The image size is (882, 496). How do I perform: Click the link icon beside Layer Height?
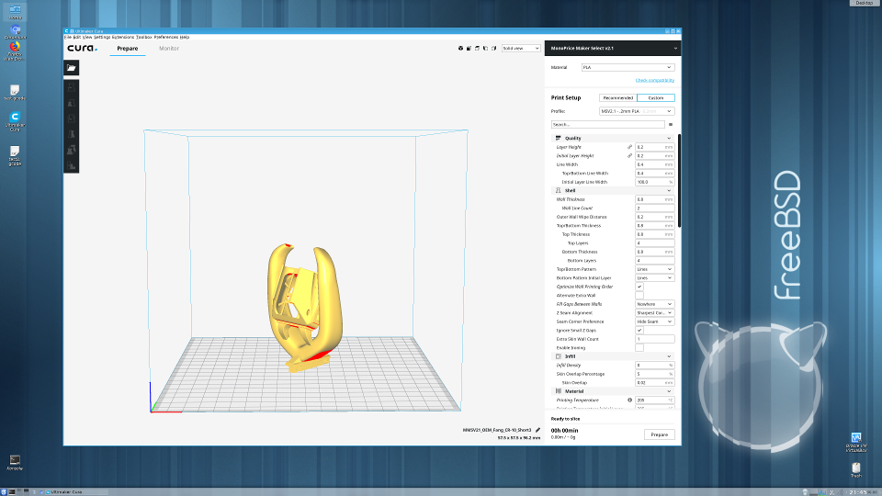(x=629, y=147)
